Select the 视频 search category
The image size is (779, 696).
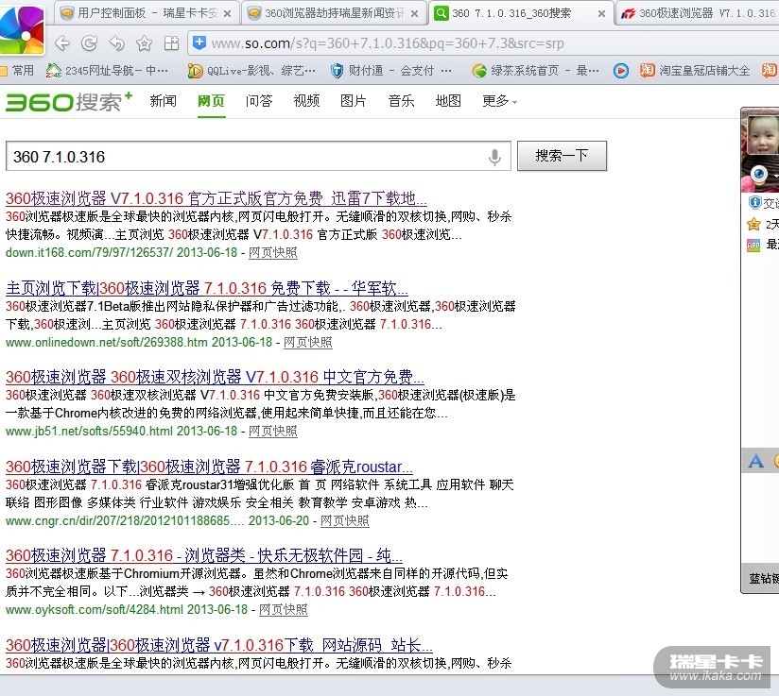[306, 101]
